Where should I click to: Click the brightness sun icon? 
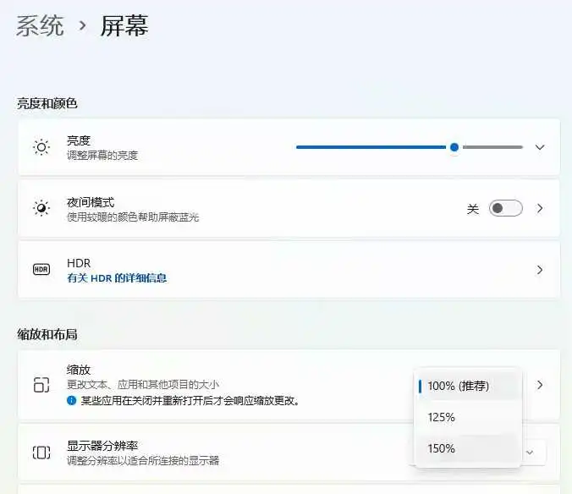pos(41,147)
